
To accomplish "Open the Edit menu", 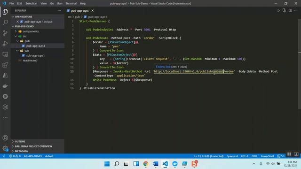I will (20, 3).
